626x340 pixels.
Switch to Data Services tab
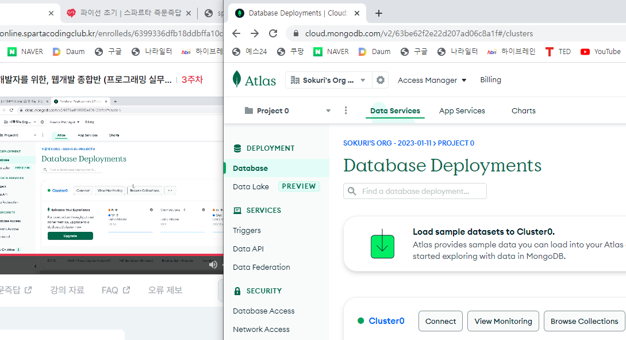click(x=395, y=110)
